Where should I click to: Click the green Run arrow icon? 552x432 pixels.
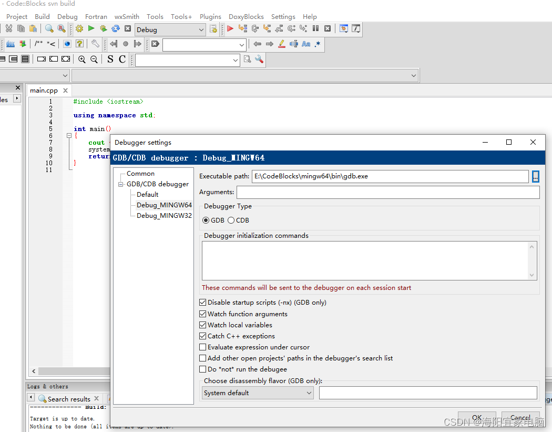click(x=91, y=28)
